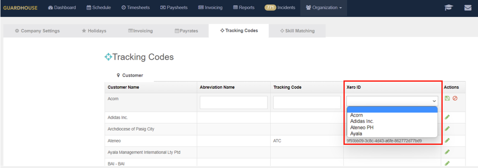Screen dimensions: 478x168
Task: Open the graduation cap training icon
Action: coord(449,8)
